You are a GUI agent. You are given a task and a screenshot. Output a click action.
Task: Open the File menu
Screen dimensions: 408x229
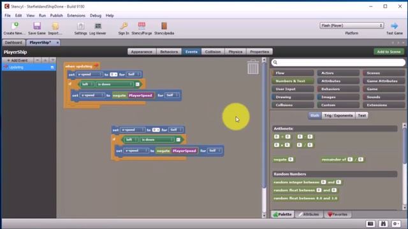[8, 15]
